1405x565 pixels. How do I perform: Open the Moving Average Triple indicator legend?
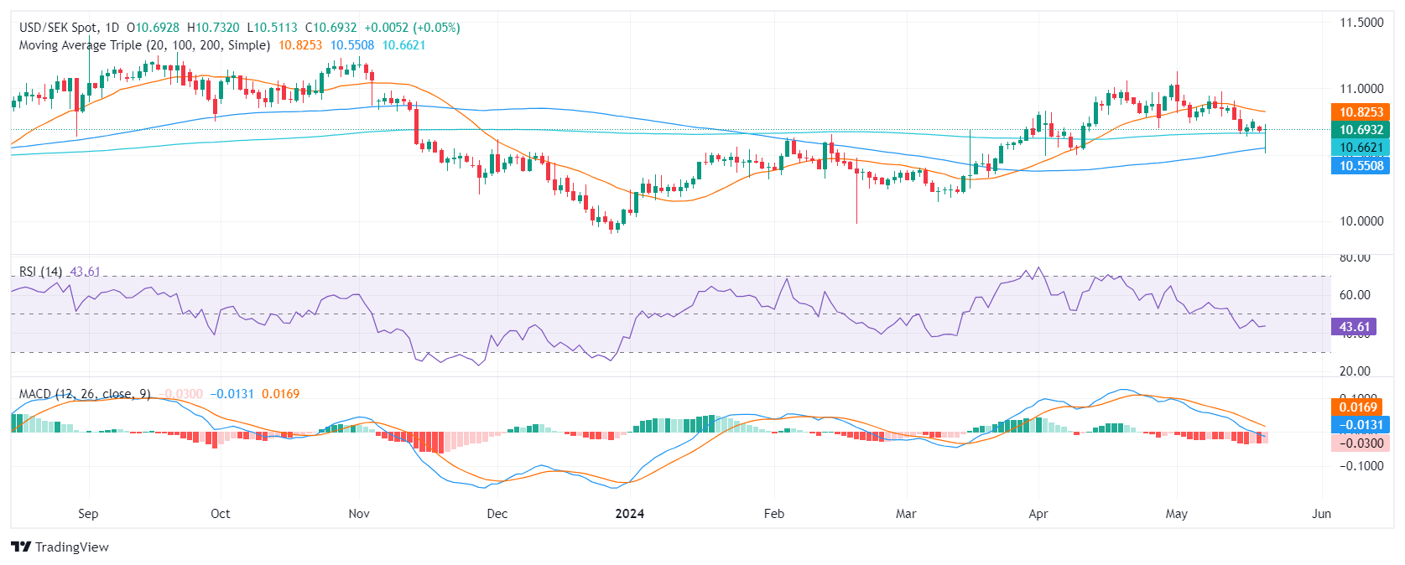click(144, 45)
